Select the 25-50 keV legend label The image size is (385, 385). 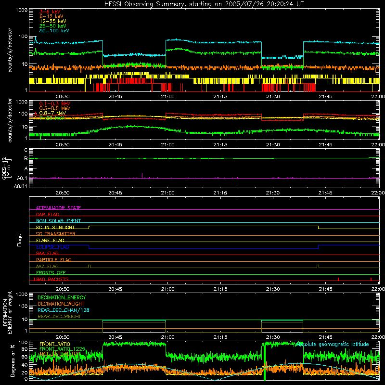(52, 26)
